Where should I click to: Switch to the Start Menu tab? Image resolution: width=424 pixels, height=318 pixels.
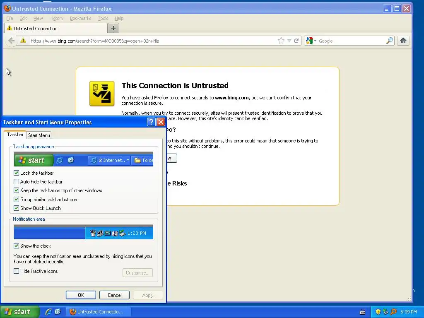coord(39,135)
